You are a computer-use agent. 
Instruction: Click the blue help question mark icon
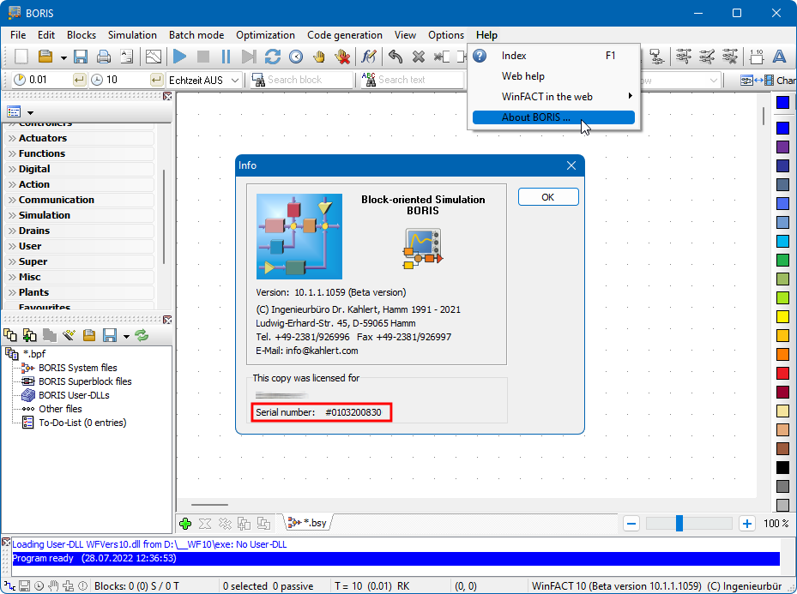[x=480, y=56]
